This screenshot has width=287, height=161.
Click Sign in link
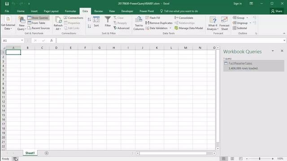237,4
